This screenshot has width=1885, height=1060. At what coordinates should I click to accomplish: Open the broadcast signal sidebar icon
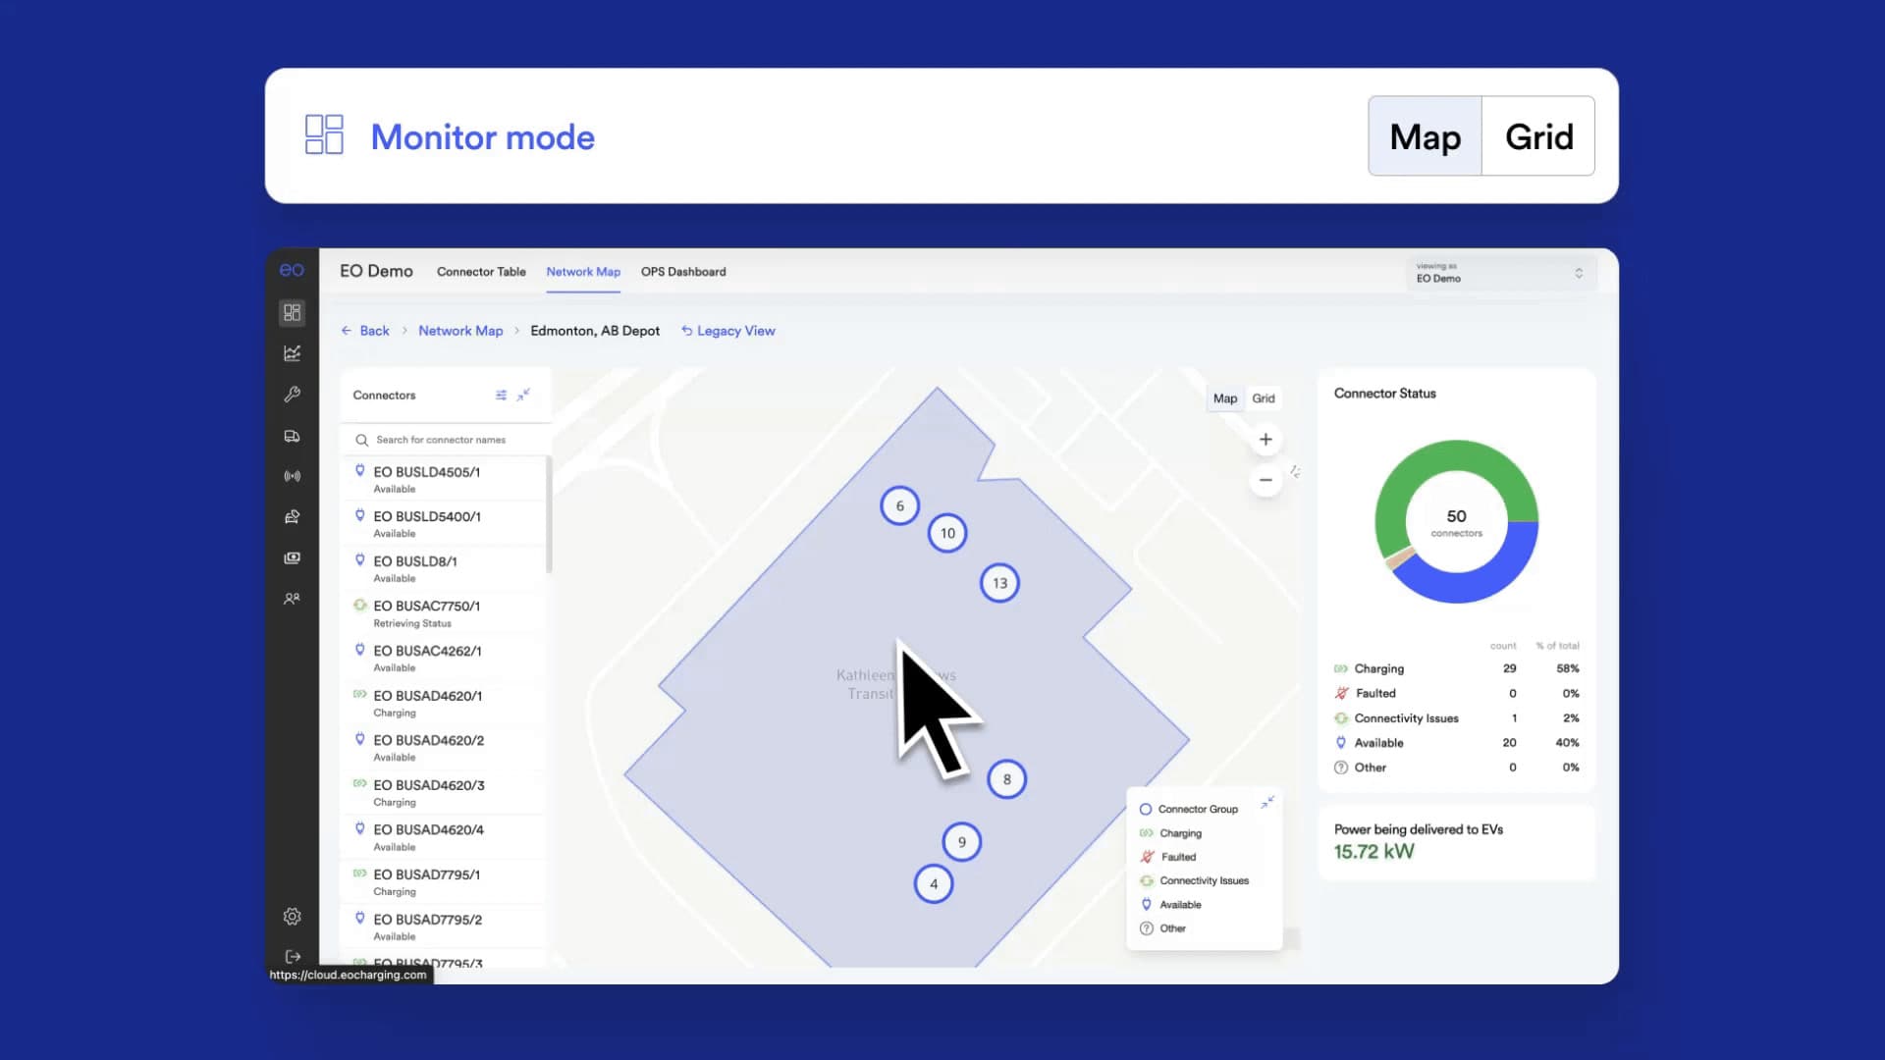tap(292, 476)
